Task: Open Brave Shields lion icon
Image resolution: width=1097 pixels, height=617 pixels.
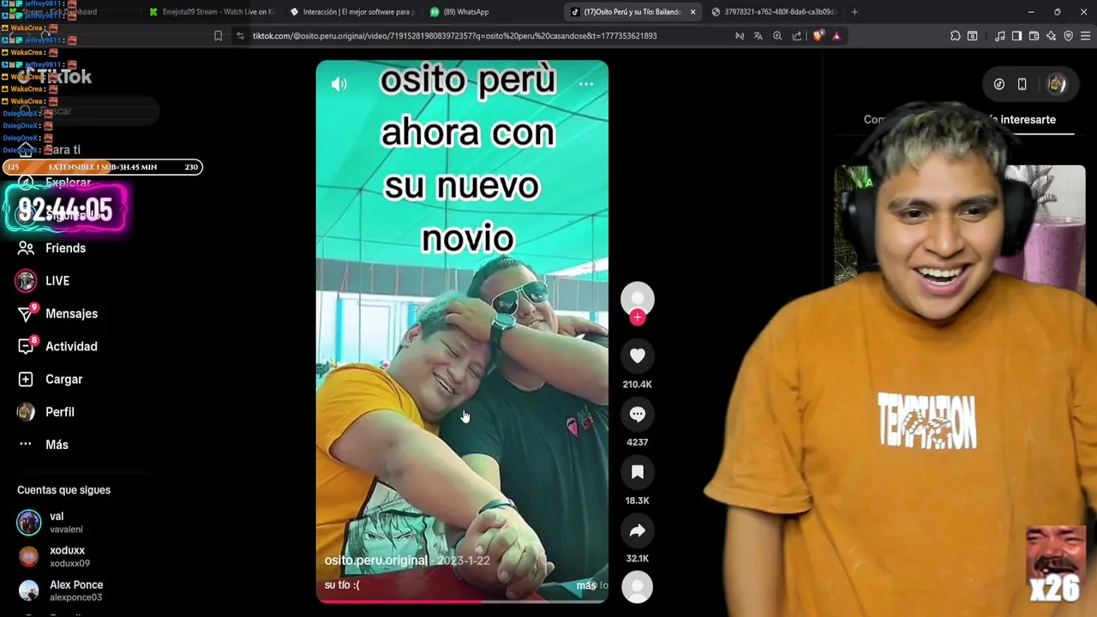Action: [818, 36]
